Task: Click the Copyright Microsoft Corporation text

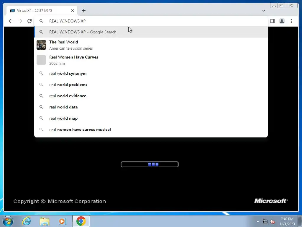Action: [x=60, y=201]
